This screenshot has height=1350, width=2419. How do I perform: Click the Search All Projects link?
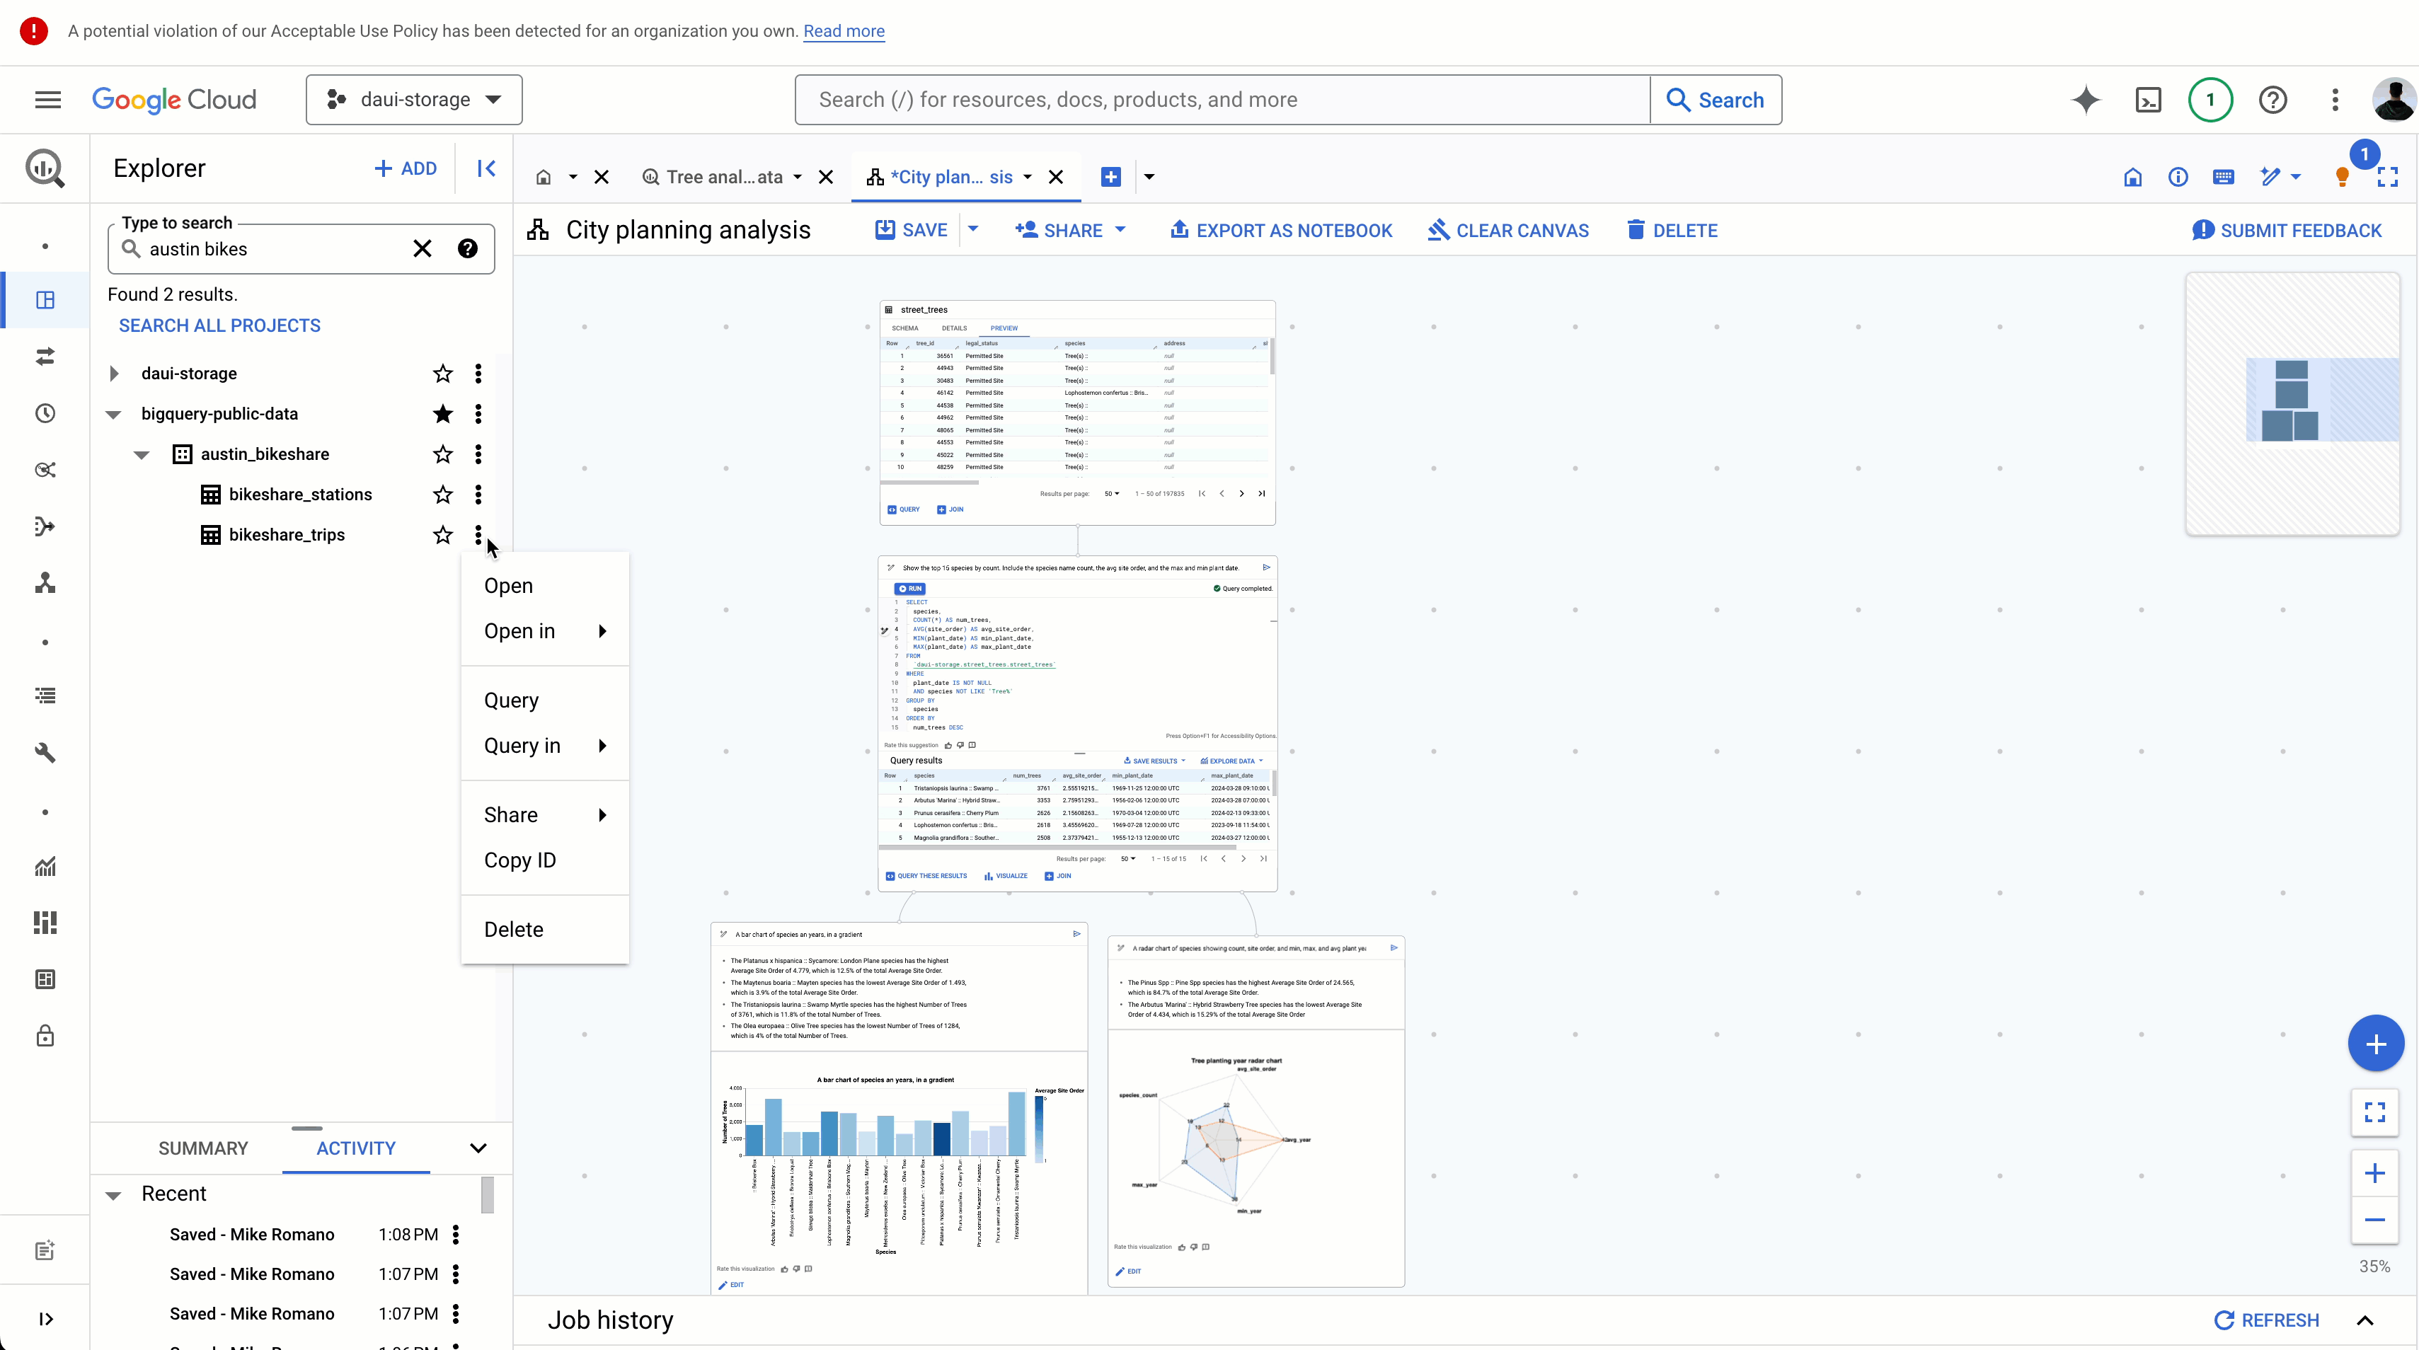pos(219,324)
